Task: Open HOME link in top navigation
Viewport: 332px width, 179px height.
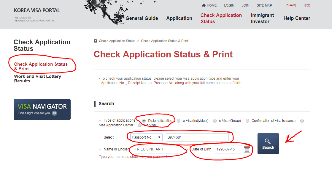Action: pos(209,5)
